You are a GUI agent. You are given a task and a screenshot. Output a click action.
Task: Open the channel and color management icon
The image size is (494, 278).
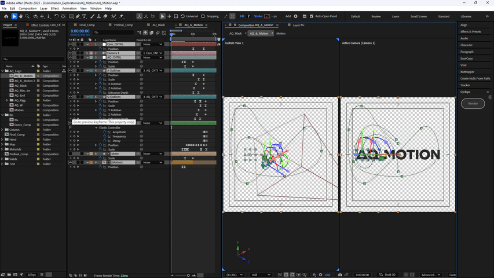click(x=314, y=275)
